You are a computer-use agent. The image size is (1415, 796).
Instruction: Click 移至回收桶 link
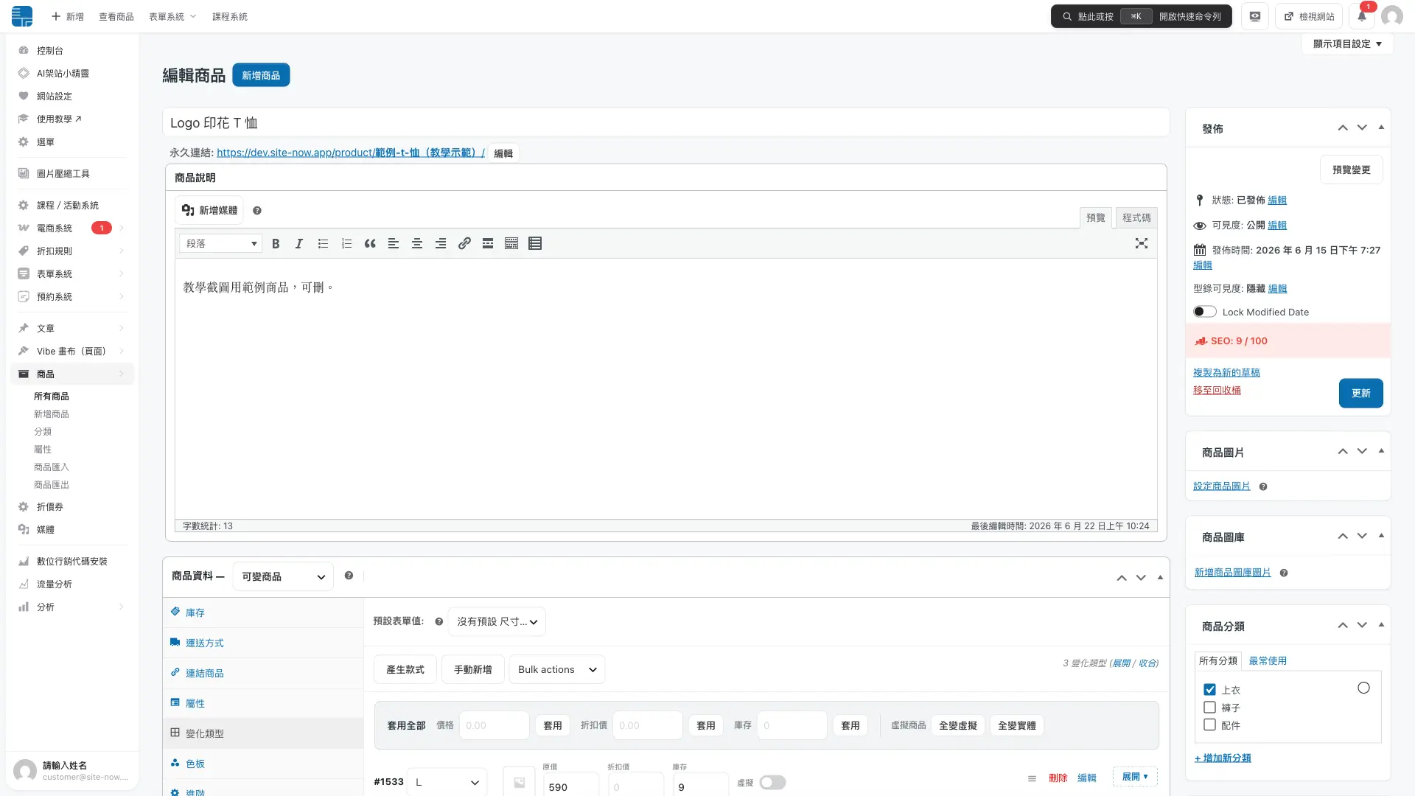click(1217, 390)
